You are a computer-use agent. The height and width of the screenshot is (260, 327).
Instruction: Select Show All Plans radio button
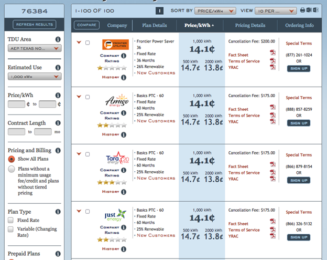tap(12, 159)
